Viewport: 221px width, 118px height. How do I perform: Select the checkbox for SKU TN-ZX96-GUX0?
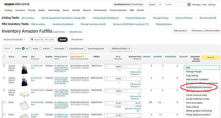tap(4, 90)
